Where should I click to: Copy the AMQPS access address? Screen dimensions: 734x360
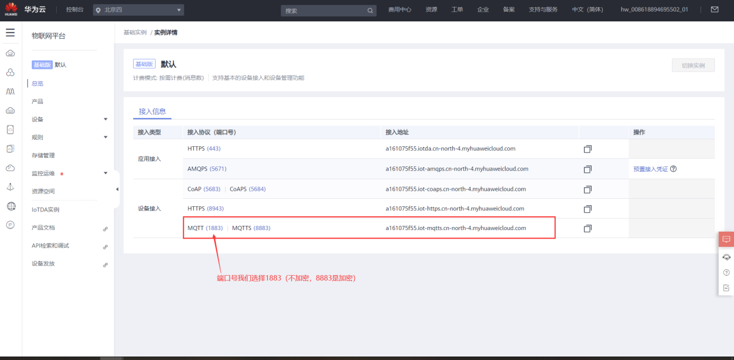point(588,169)
